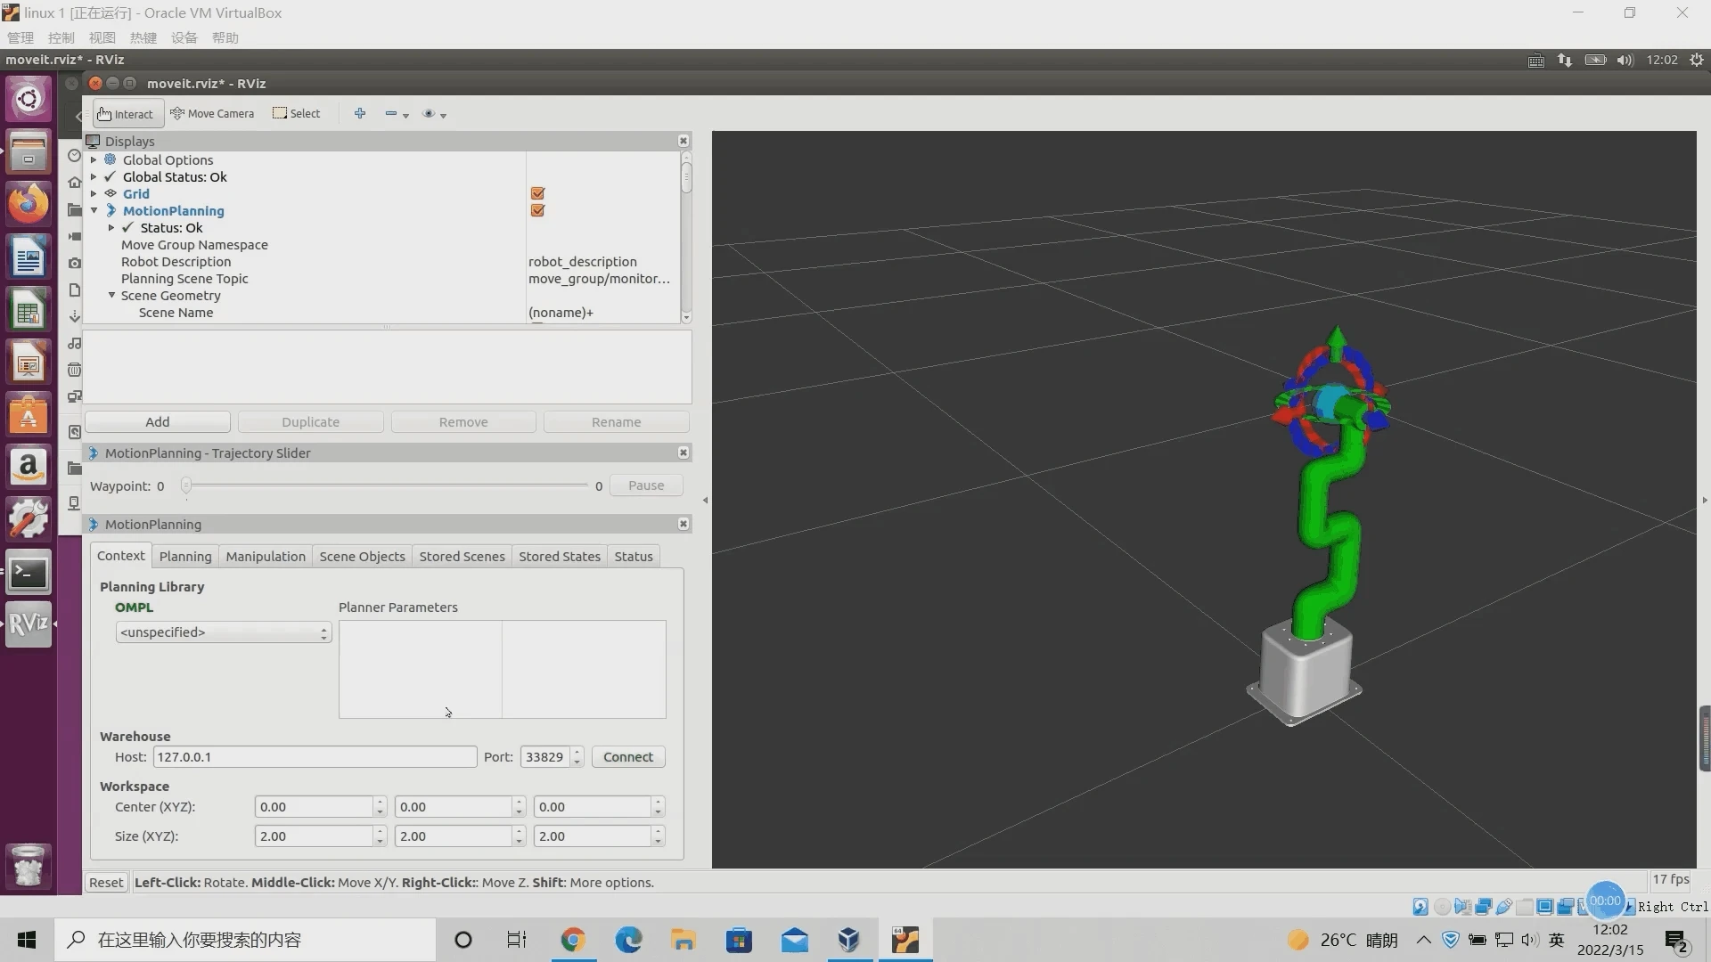Open Firefox from the Ubuntu dock

point(29,205)
